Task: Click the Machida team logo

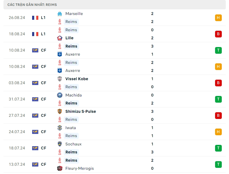Action: [60, 95]
